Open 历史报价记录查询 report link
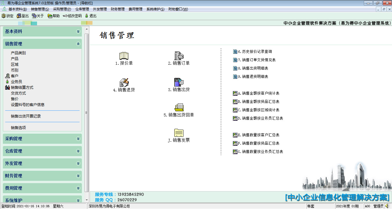The width and height of the screenshot is (392, 209). click(256, 52)
